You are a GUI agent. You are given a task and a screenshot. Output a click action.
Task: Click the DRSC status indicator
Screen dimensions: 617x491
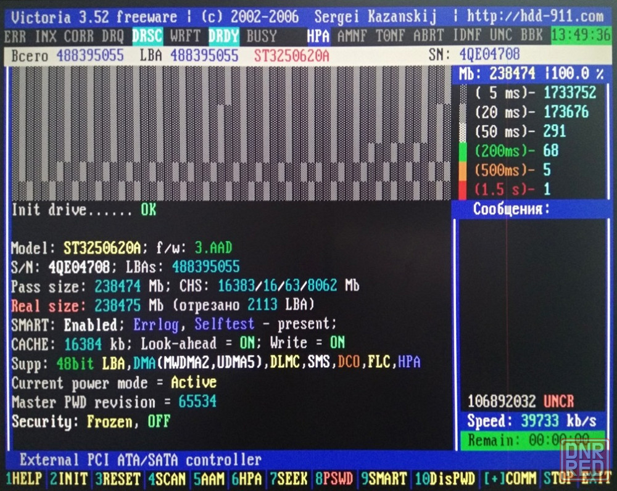[x=147, y=36]
